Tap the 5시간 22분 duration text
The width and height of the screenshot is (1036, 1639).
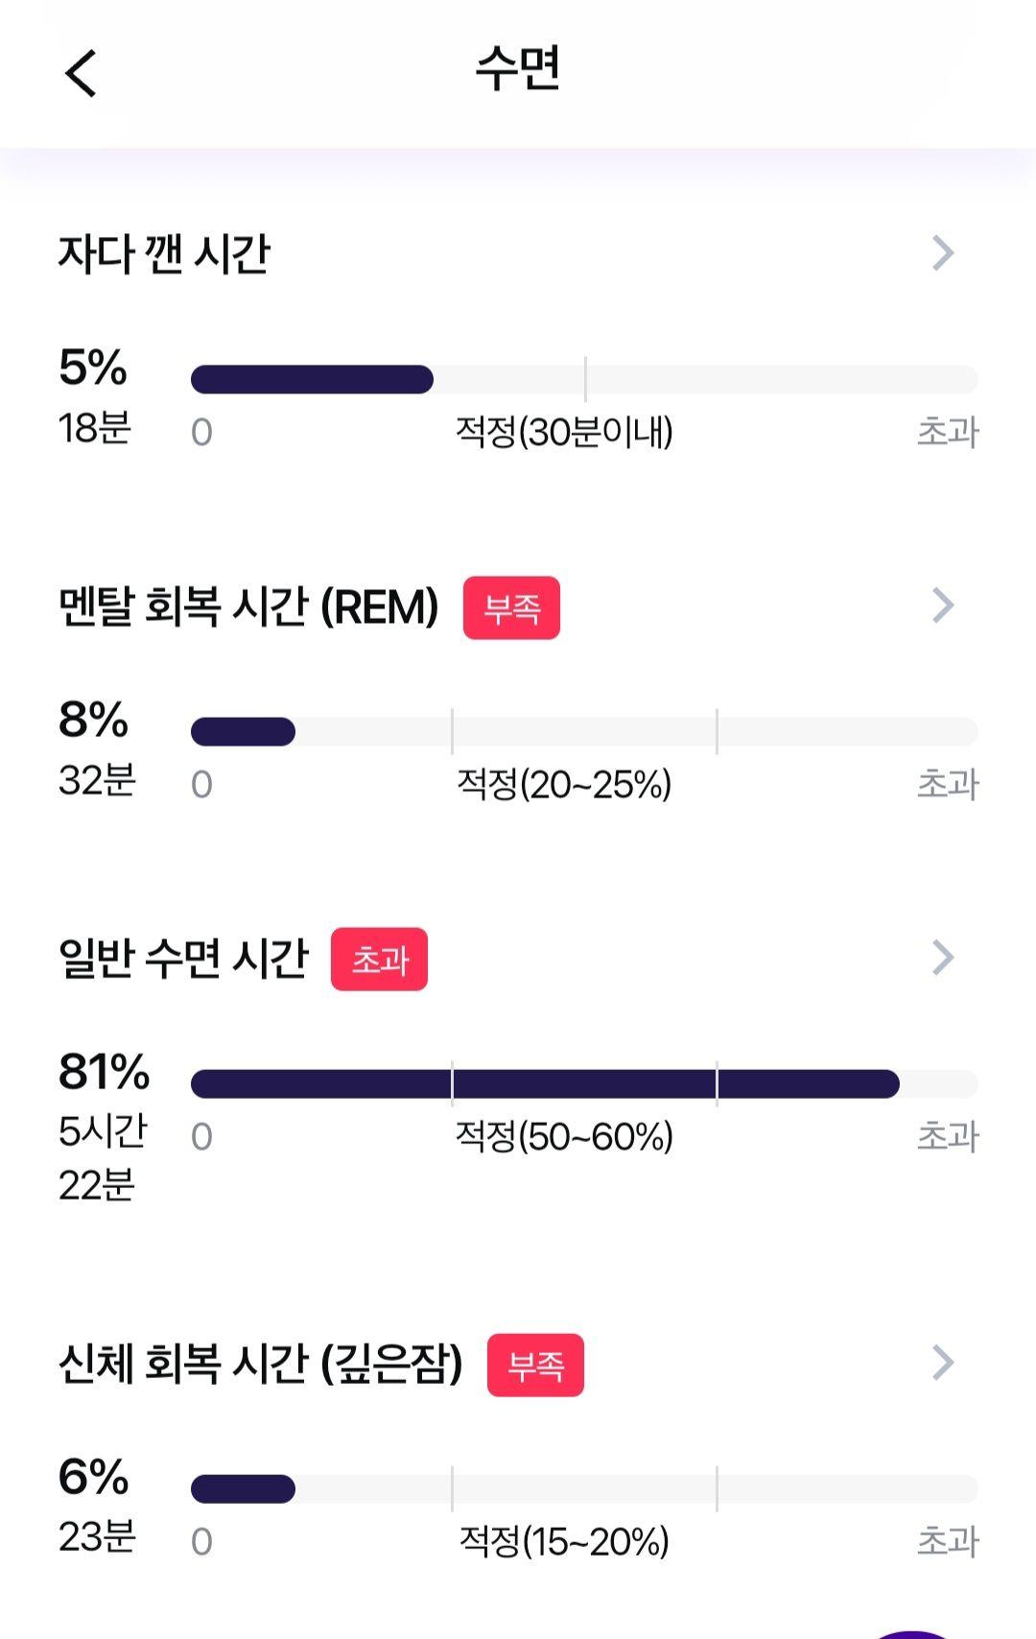point(103,1158)
